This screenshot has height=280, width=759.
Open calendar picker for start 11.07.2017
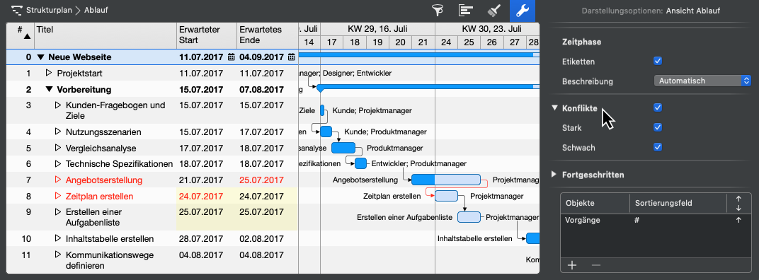[231, 57]
